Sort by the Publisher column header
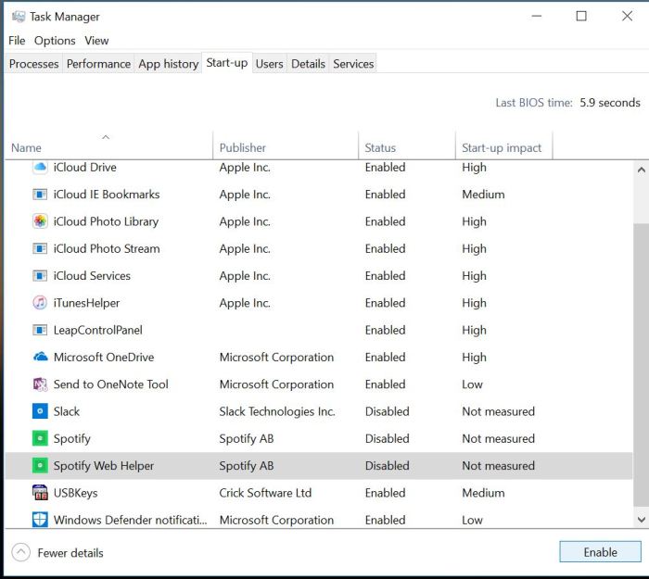 pyautogui.click(x=286, y=146)
